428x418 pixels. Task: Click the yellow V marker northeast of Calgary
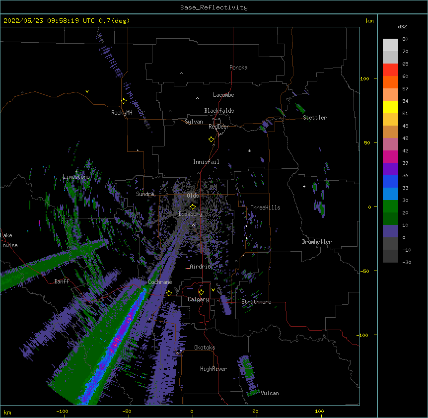pyautogui.click(x=213, y=290)
